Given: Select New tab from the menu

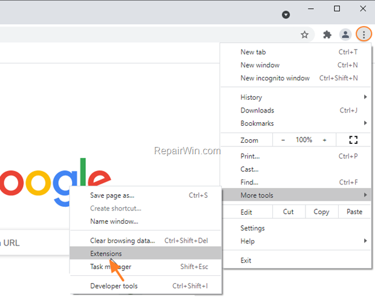Looking at the screenshot, I should [x=296, y=52].
